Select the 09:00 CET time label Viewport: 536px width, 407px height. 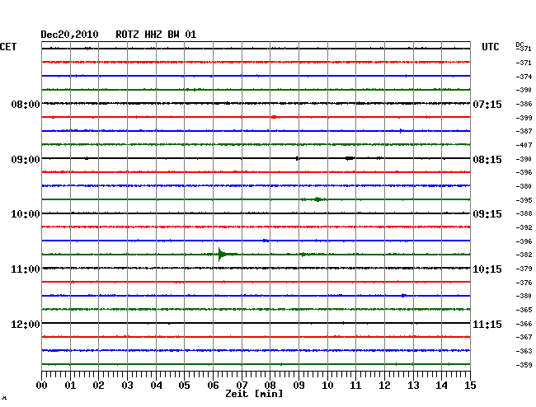pos(26,160)
